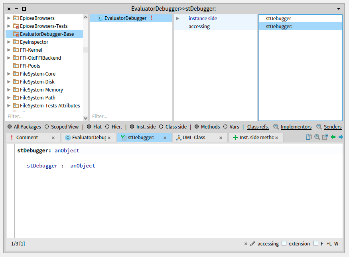Navigate back with the green left arrow
This screenshot has height=257, width=349.
click(x=333, y=137)
